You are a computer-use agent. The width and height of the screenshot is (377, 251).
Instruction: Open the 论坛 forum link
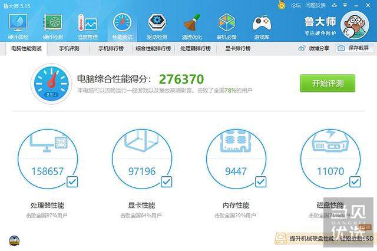pos(296,5)
